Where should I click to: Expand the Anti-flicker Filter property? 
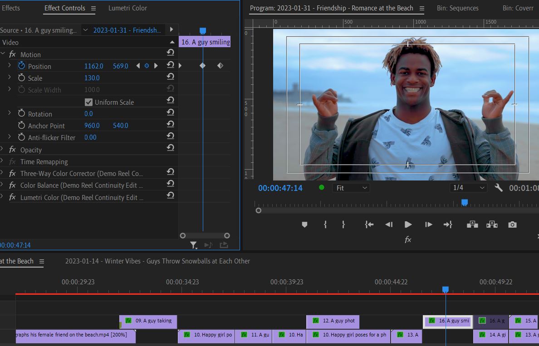10,136
